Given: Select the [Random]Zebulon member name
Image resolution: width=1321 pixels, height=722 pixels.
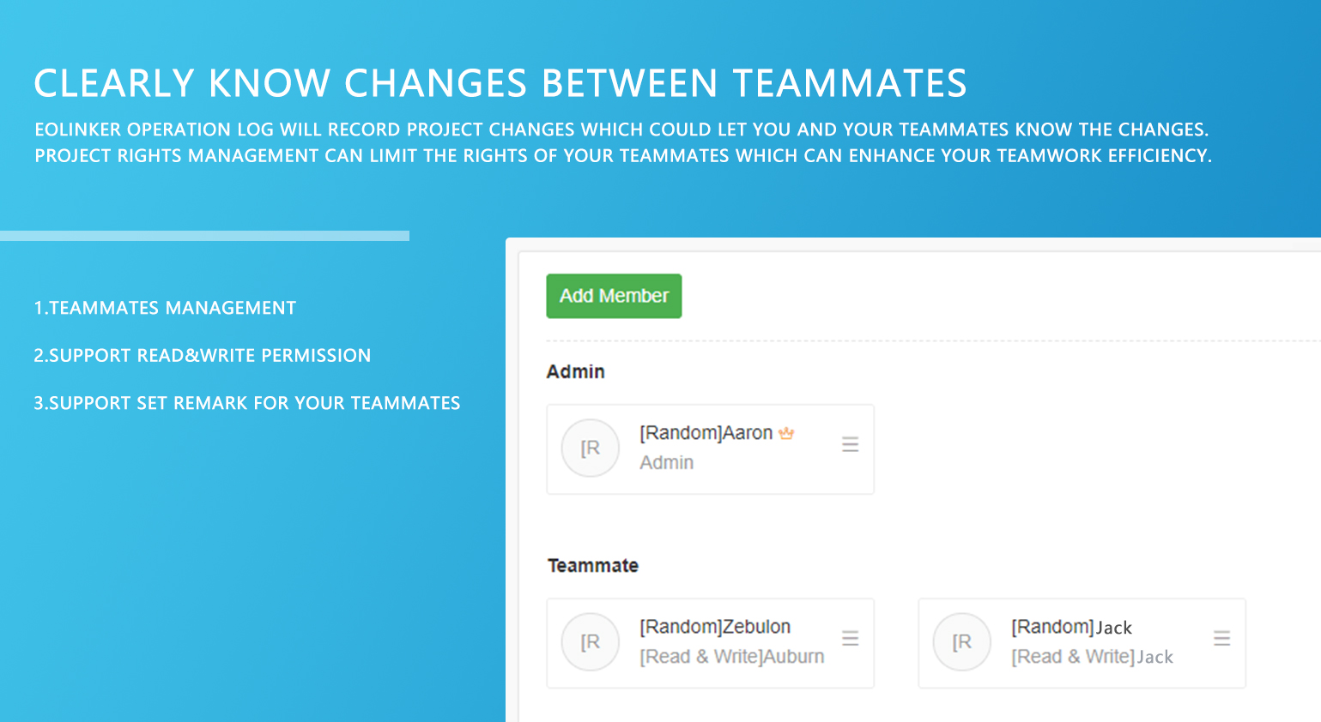Looking at the screenshot, I should point(714,627).
